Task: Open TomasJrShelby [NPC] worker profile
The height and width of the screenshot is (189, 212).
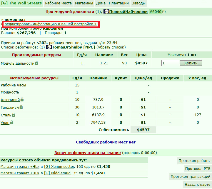Action: tap(74, 47)
